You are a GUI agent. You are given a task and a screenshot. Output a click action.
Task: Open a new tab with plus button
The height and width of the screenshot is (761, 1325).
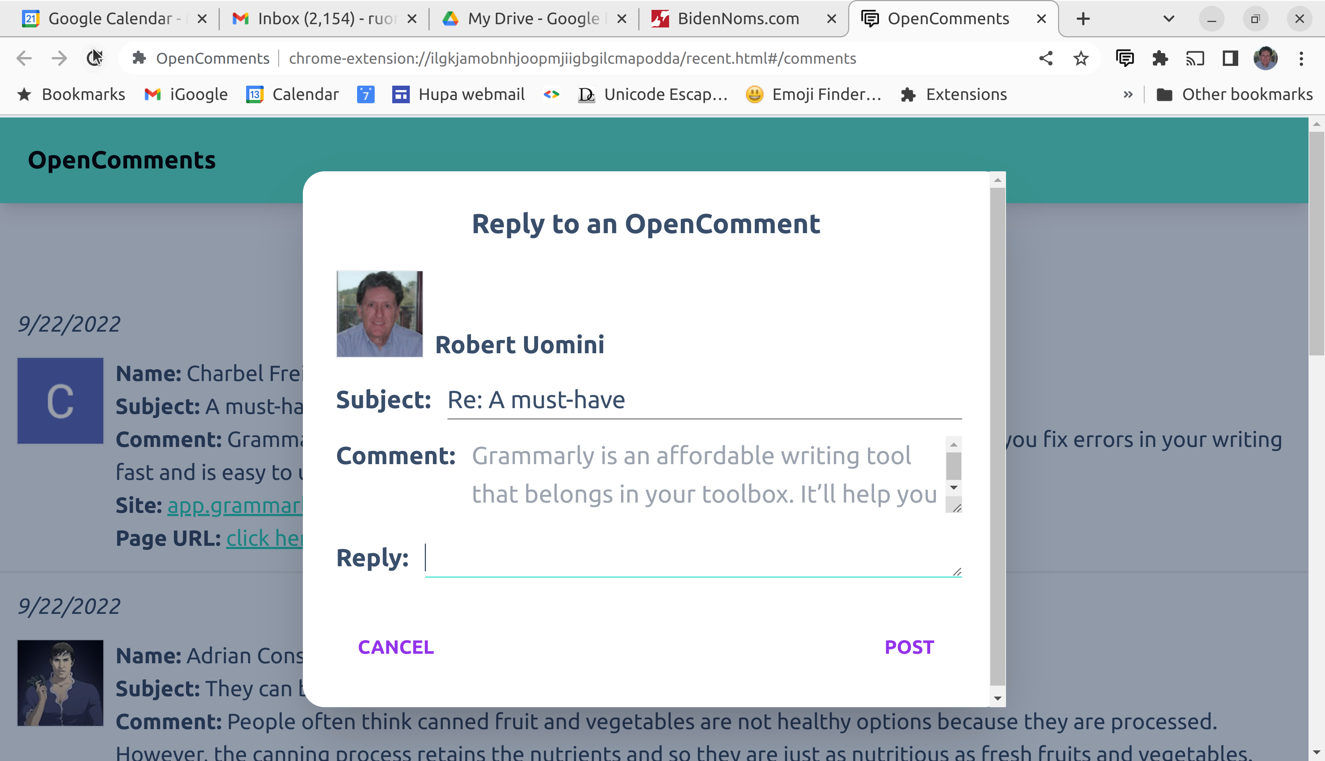pos(1083,19)
